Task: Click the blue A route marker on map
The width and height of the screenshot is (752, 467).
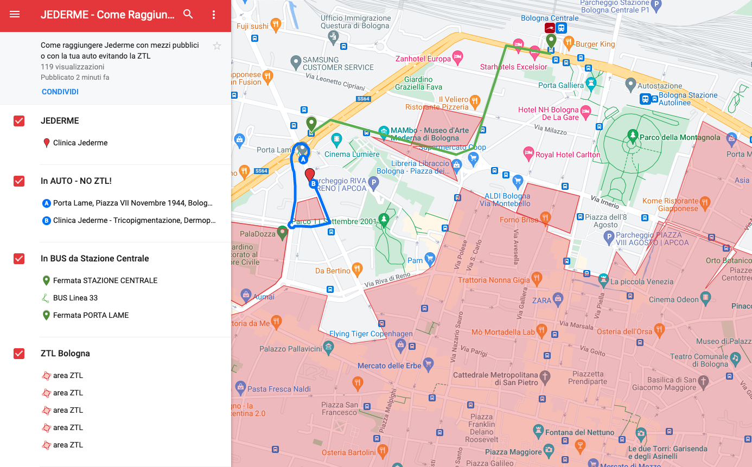Action: pyautogui.click(x=303, y=159)
